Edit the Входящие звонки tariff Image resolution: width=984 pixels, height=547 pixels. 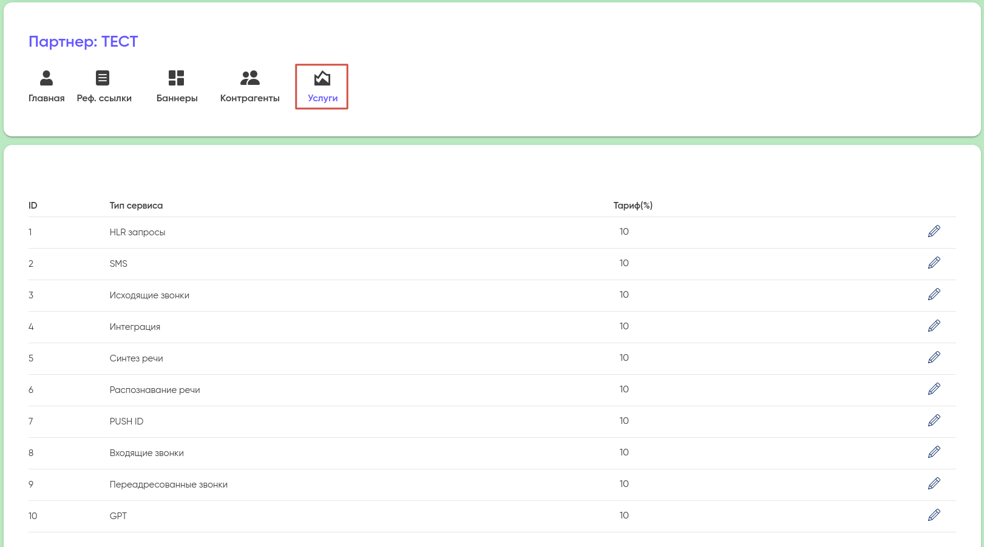coord(934,452)
